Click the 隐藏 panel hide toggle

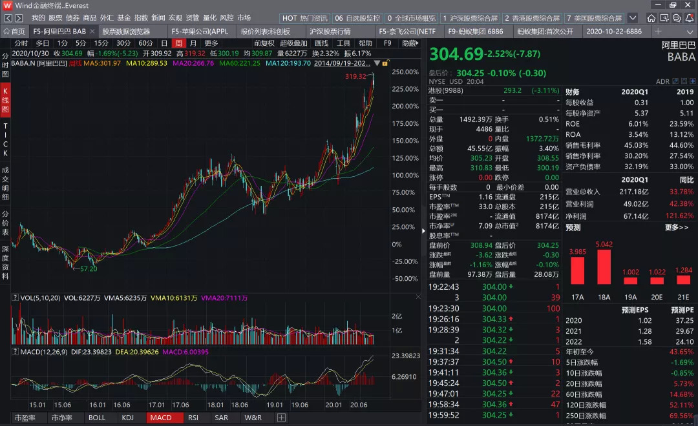[410, 43]
